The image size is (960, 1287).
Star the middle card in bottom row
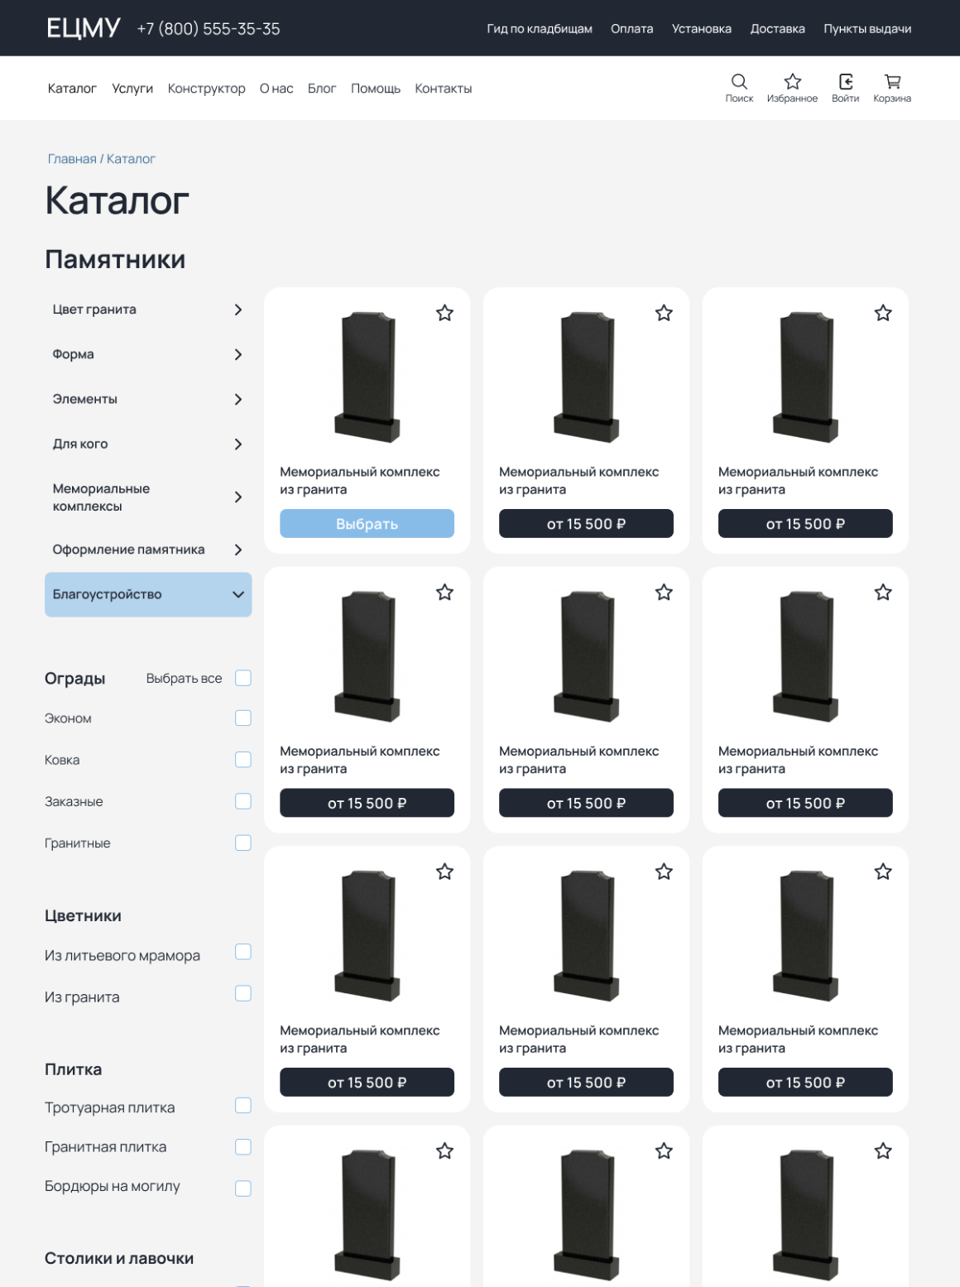664,1150
